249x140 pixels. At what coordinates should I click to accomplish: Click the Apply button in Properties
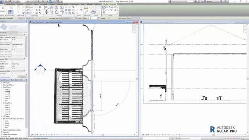23,77
